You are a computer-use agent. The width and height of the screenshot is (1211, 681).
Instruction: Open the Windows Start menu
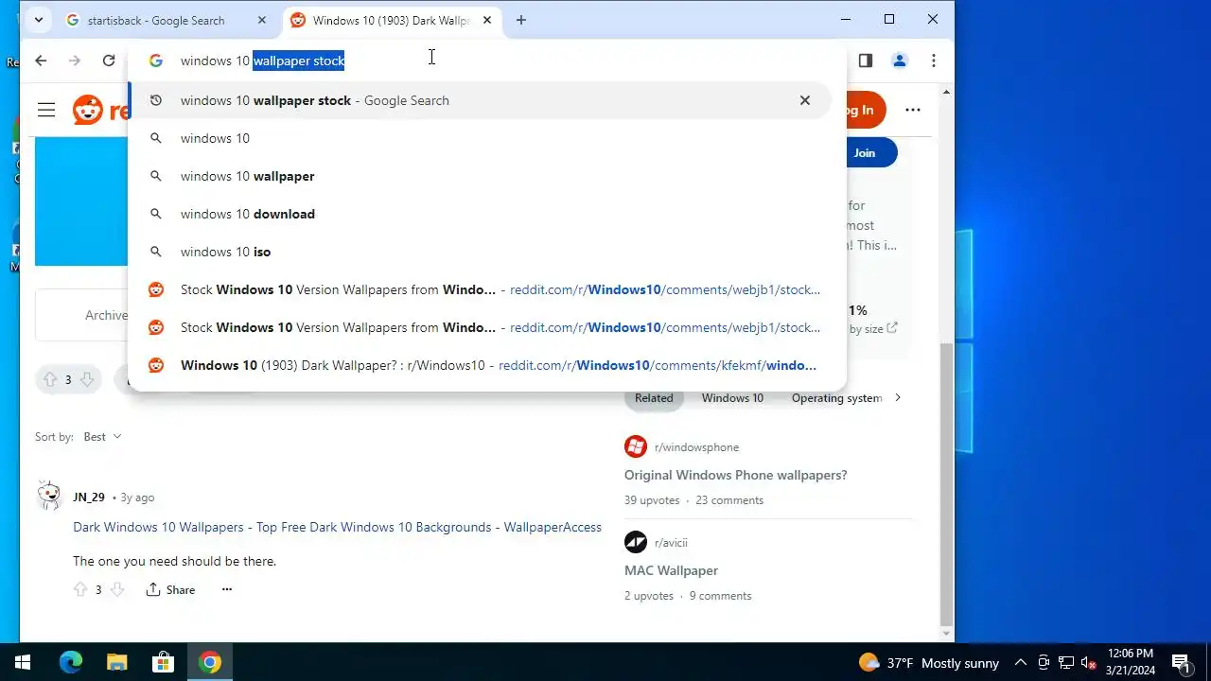23,662
